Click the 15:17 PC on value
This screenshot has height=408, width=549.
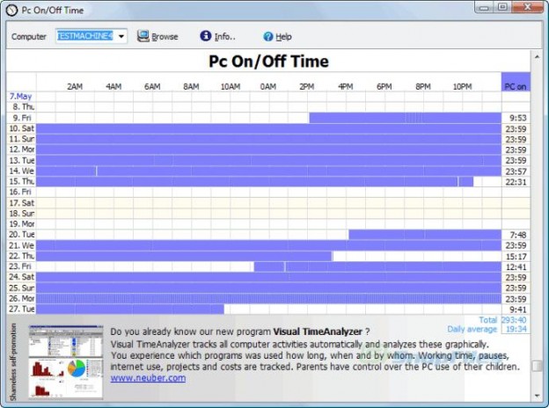(516, 257)
